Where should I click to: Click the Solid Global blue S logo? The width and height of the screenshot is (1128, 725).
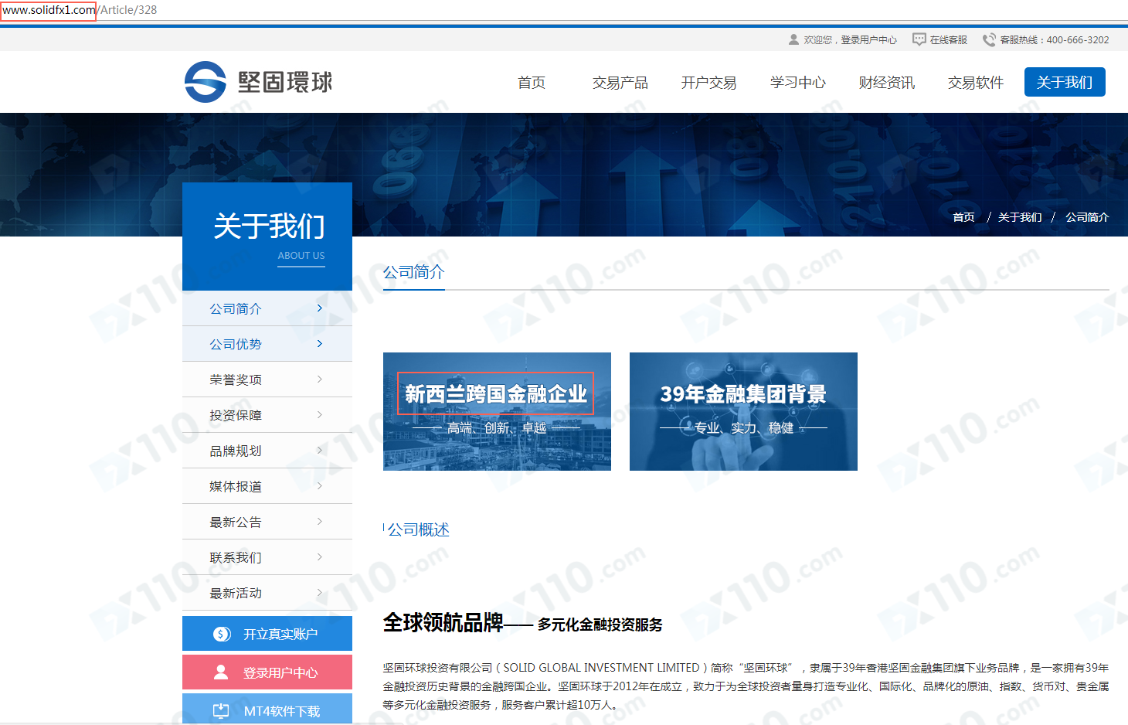click(203, 82)
